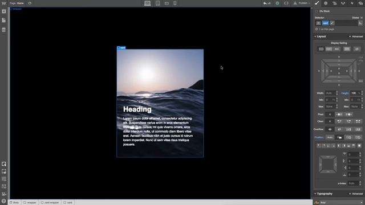
Task: Select wrapper in the breadcrumb bar
Action: (x=30, y=203)
